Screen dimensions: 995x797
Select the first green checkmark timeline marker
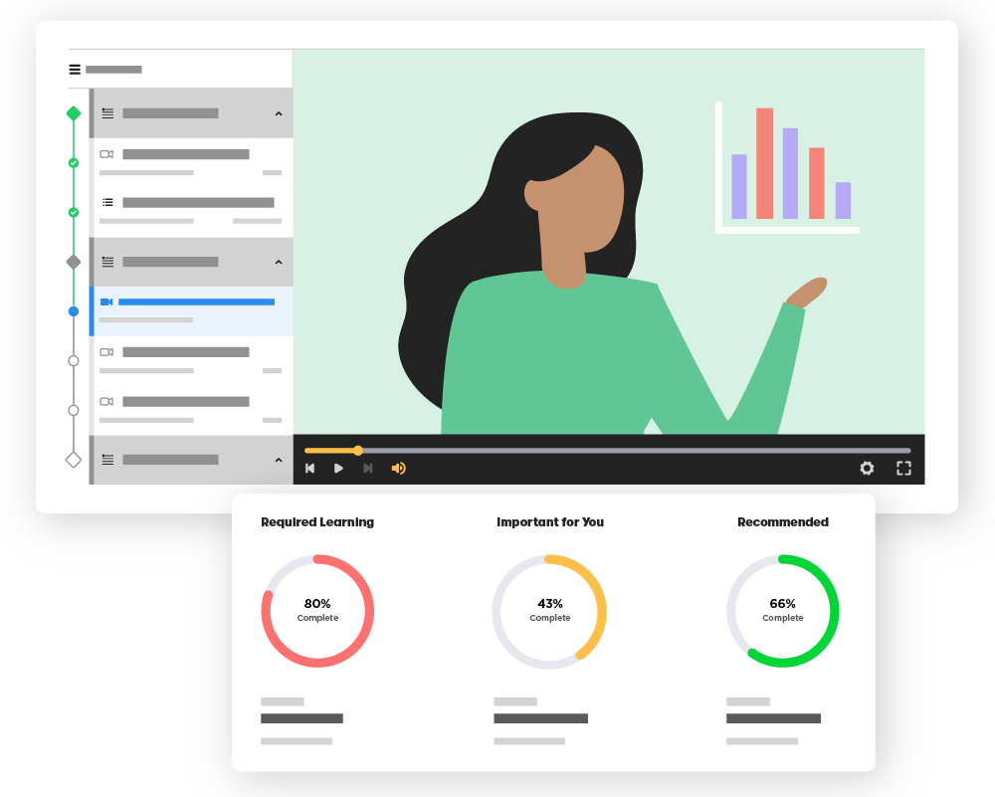pyautogui.click(x=74, y=163)
